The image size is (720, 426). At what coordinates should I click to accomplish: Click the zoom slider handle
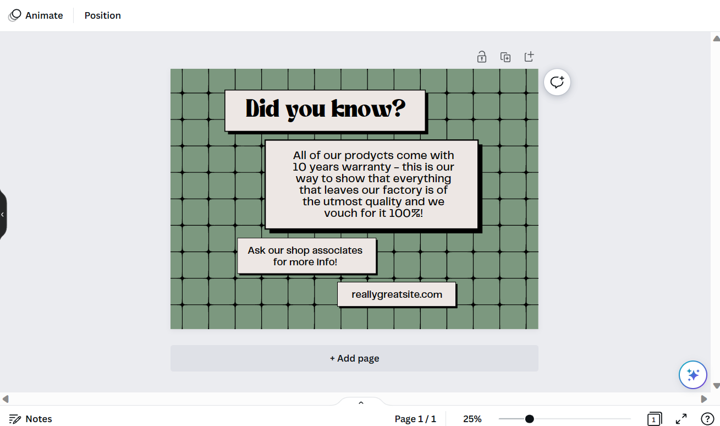[x=529, y=419]
